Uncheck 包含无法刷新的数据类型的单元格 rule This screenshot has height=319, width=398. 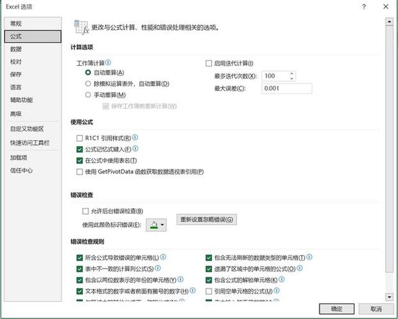click(x=209, y=258)
